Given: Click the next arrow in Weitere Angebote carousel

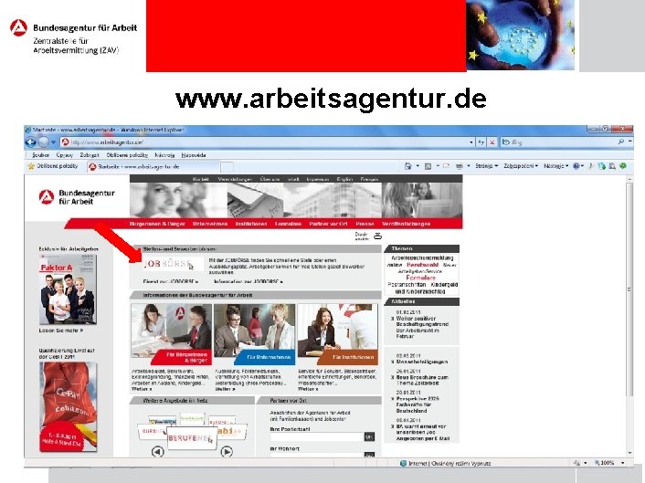Looking at the screenshot, I should click(x=227, y=452).
